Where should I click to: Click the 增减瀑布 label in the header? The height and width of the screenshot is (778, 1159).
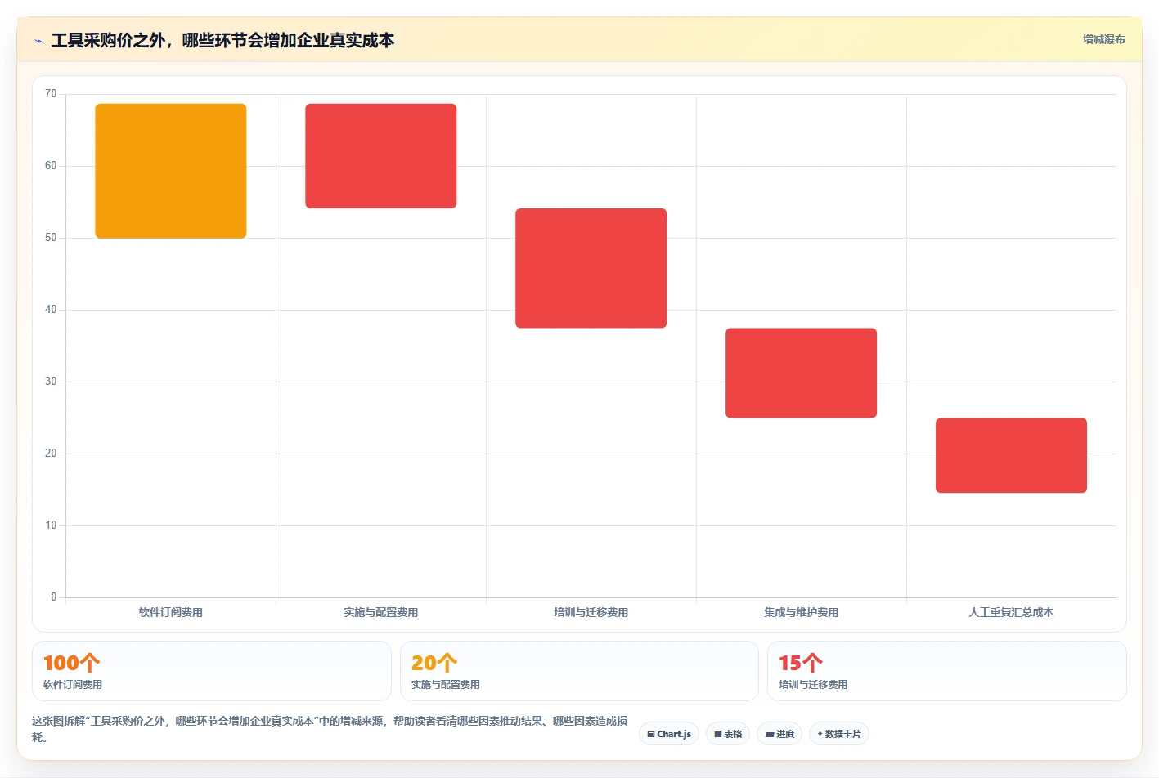[1103, 39]
